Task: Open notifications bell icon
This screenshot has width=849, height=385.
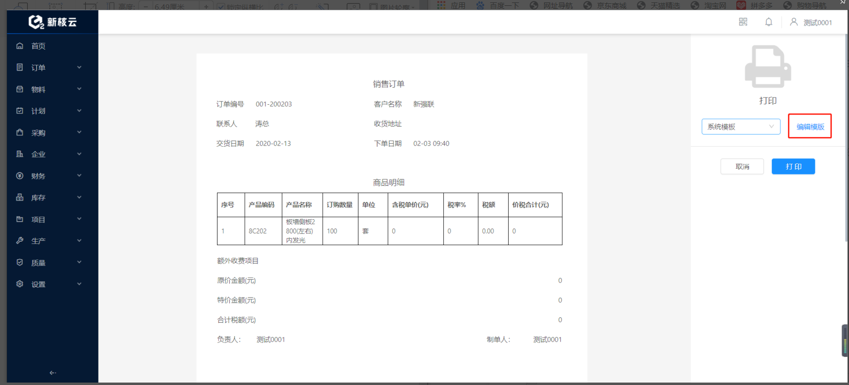Action: pyautogui.click(x=769, y=22)
